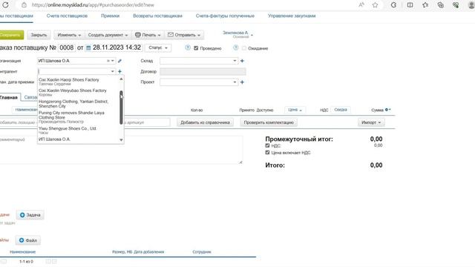
Task: Click the favorites star icon in address bar
Action: coord(375,5)
